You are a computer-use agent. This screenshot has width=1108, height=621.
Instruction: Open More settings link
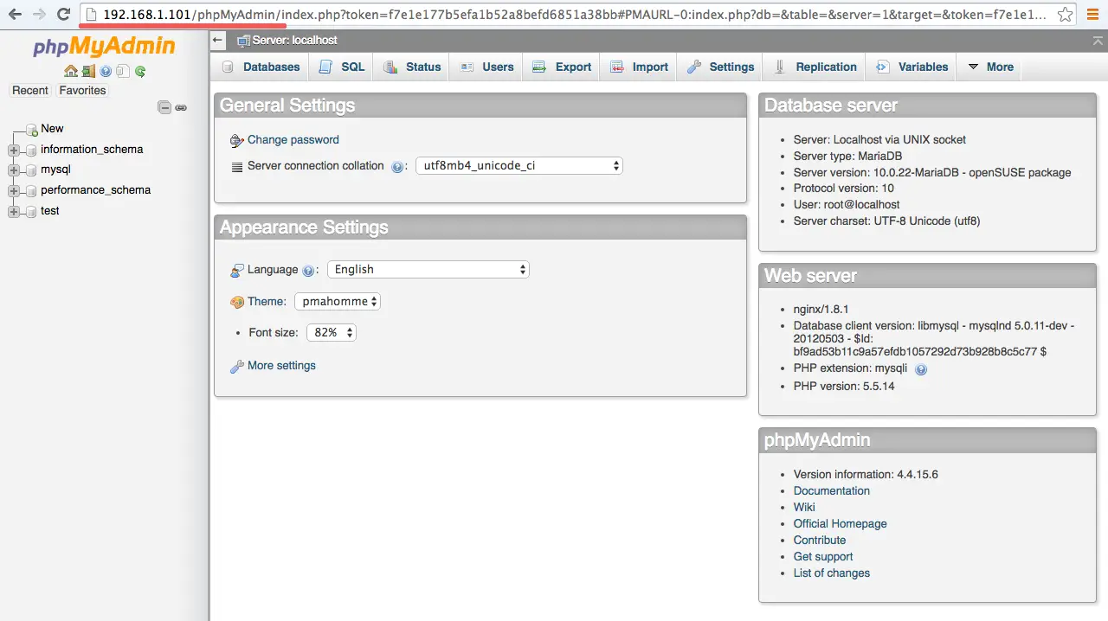click(x=281, y=366)
